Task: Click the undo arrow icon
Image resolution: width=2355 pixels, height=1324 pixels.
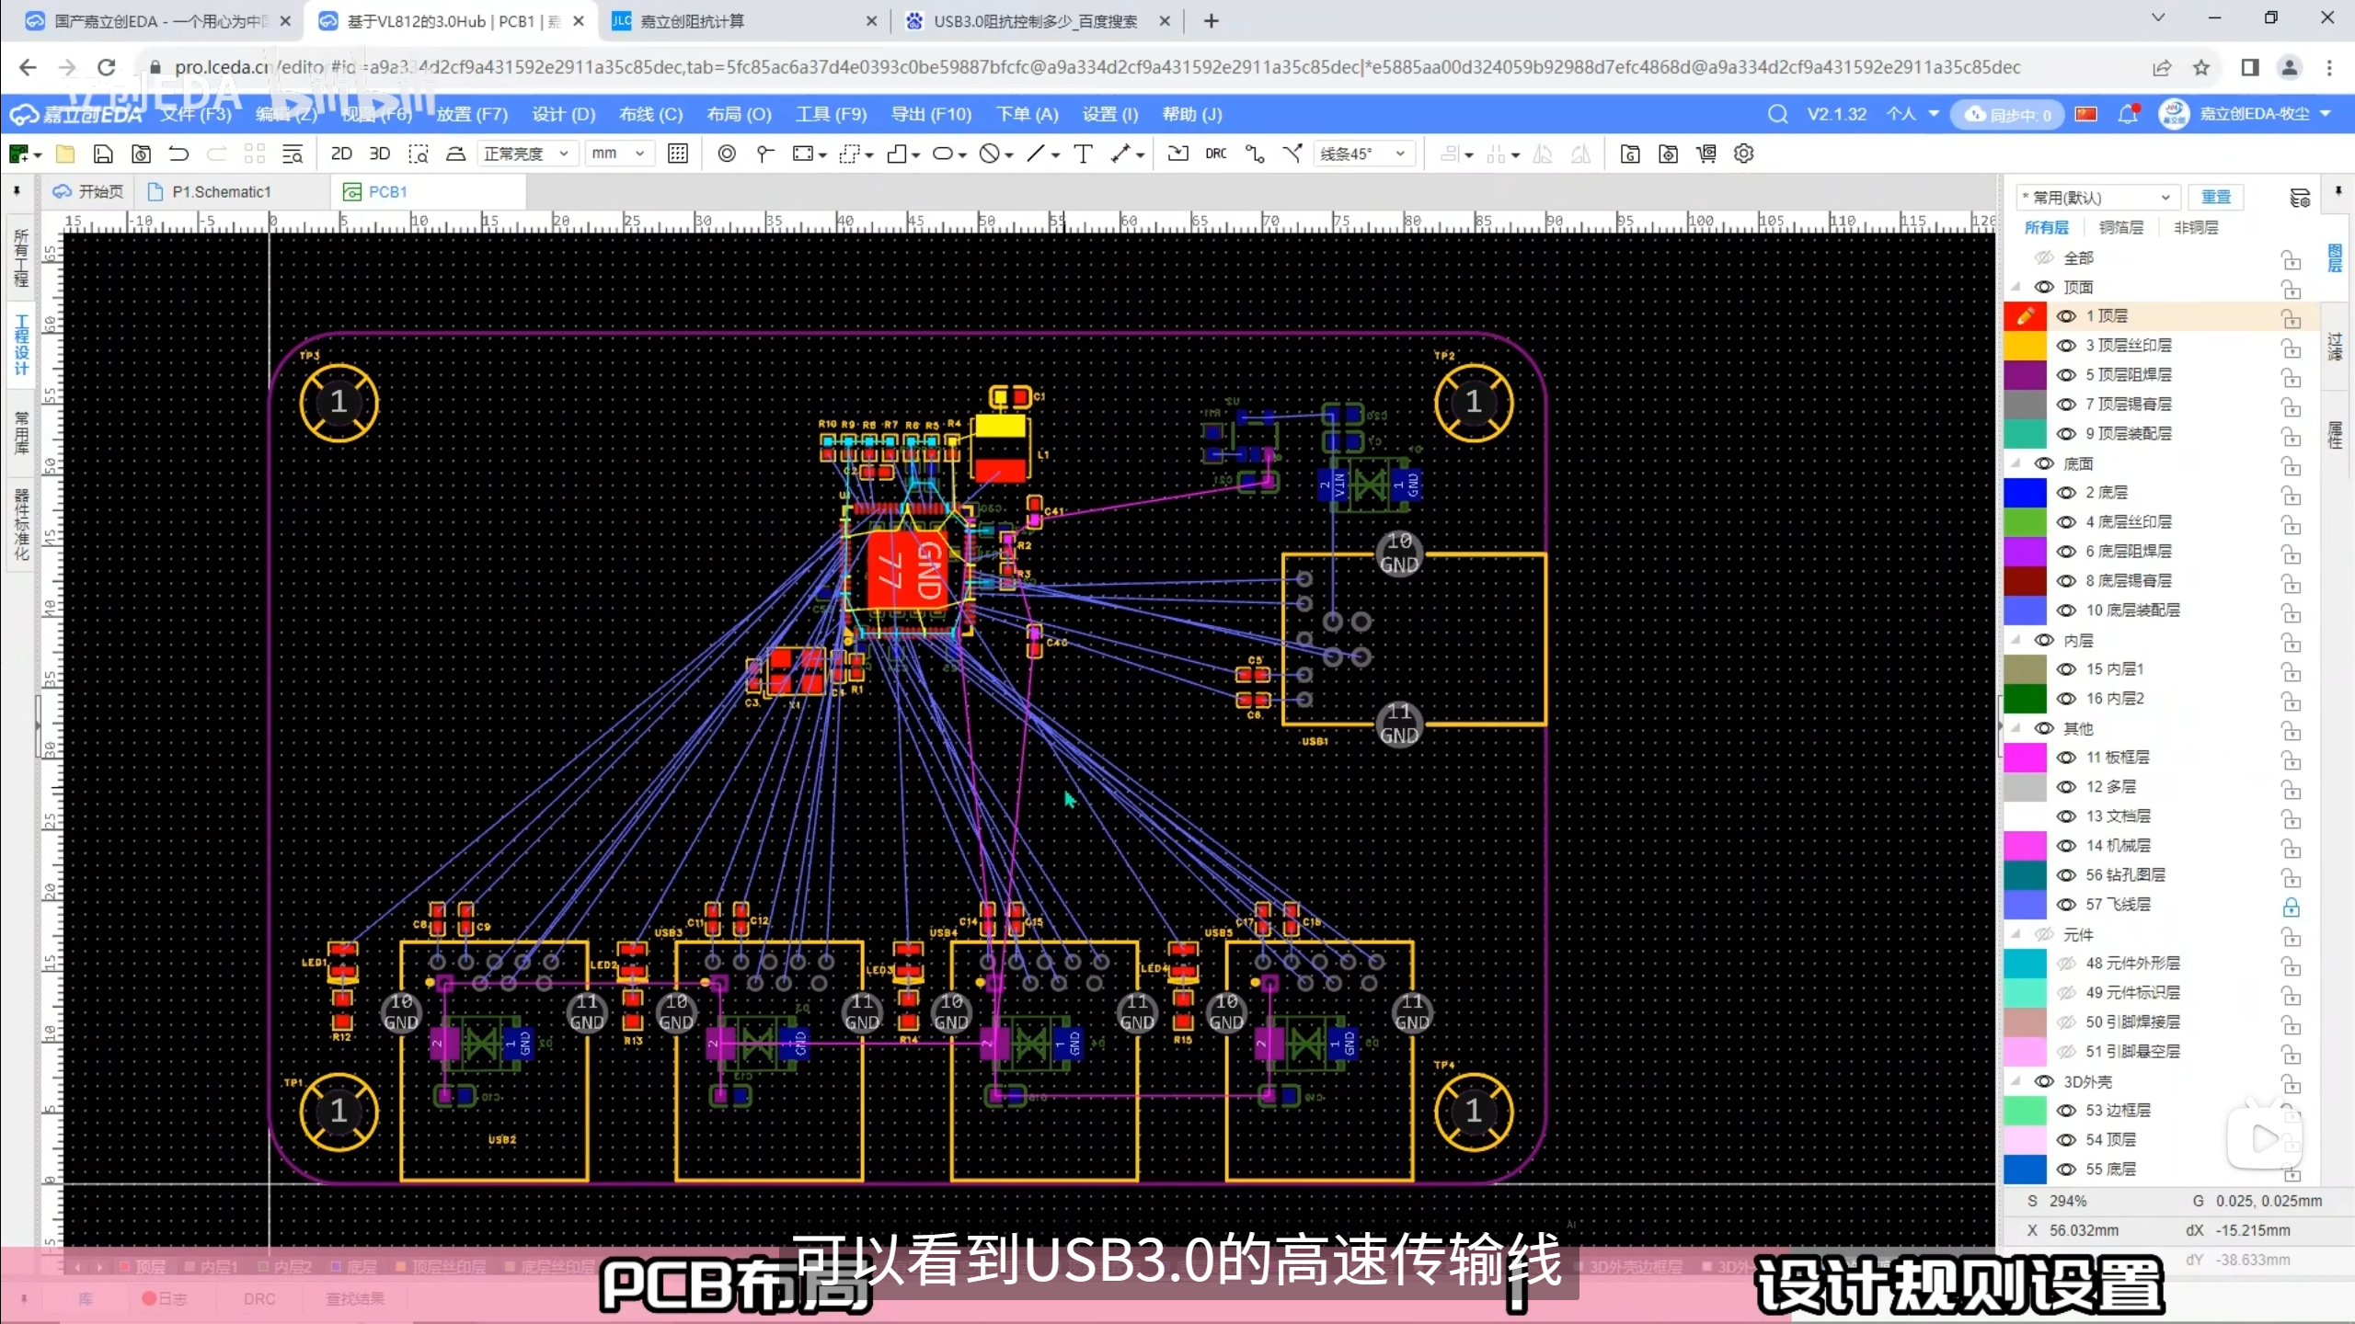Action: [x=178, y=154]
